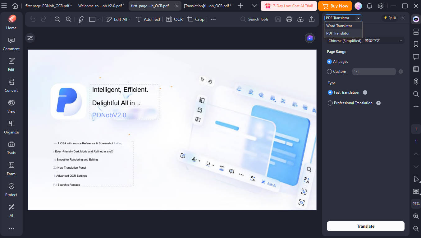Viewport: 421px width, 238px height.
Task: Open the bookmarks panel on right strip
Action: click(416, 44)
